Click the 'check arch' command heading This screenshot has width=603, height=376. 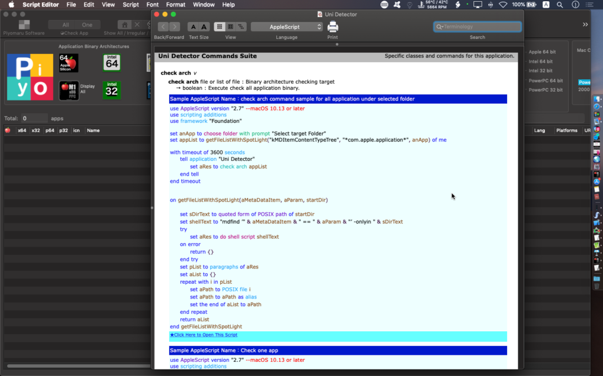point(175,73)
